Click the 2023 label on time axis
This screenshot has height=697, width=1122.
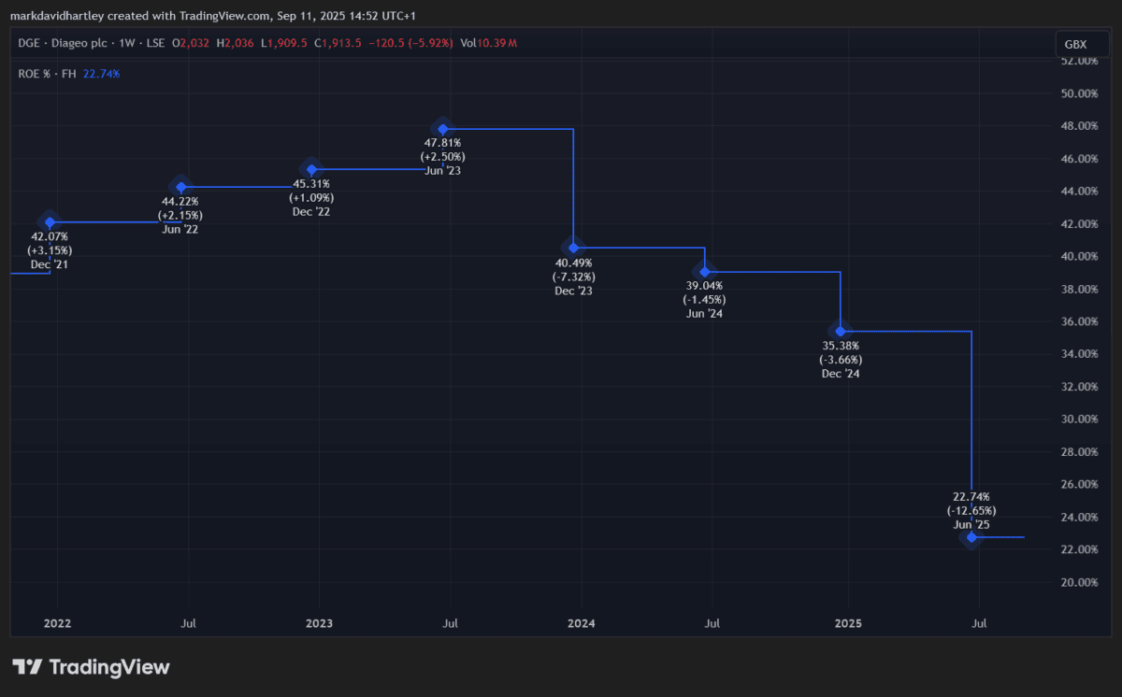(x=319, y=623)
